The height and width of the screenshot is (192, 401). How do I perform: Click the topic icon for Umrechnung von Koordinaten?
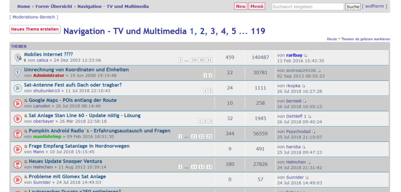click(x=18, y=73)
